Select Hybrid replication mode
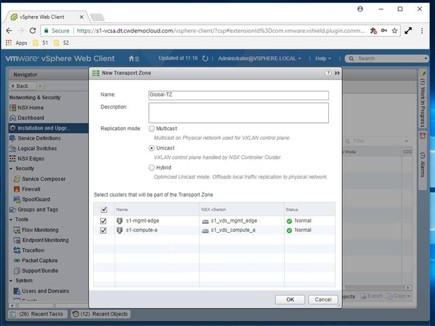This screenshot has height=326, width=435. [151, 168]
